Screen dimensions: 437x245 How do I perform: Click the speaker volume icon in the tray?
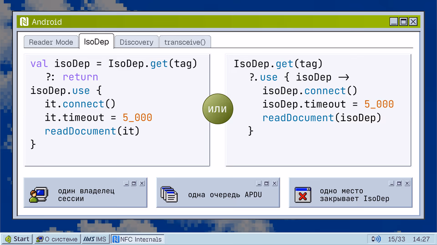376,239
